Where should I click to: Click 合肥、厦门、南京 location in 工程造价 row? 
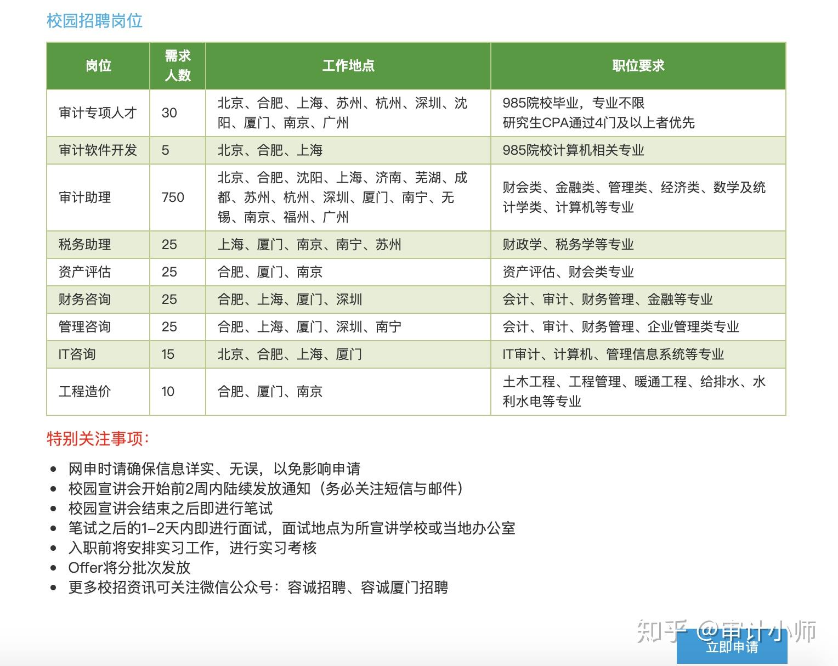pyautogui.click(x=348, y=392)
